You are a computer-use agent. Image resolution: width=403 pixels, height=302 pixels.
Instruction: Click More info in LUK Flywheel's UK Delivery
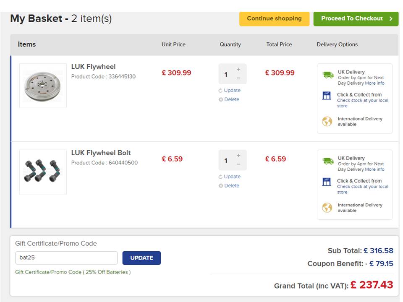375,83
